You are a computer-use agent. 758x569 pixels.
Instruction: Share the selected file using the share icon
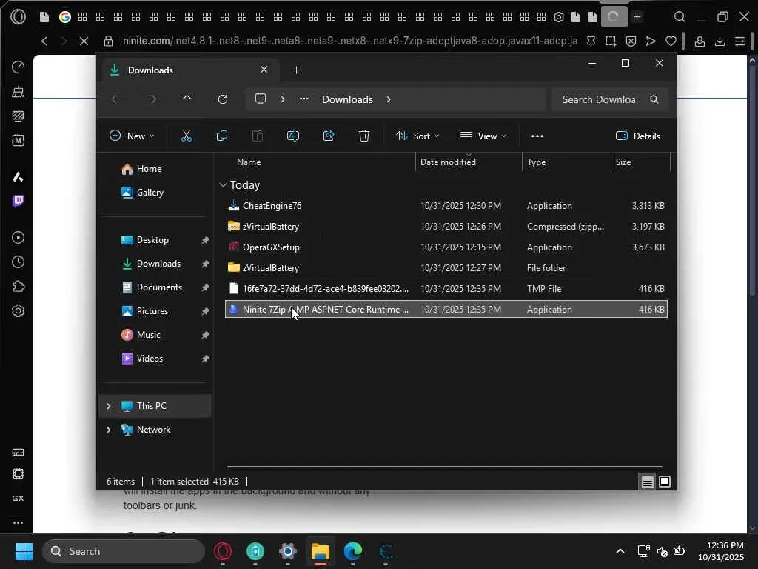[x=329, y=136]
